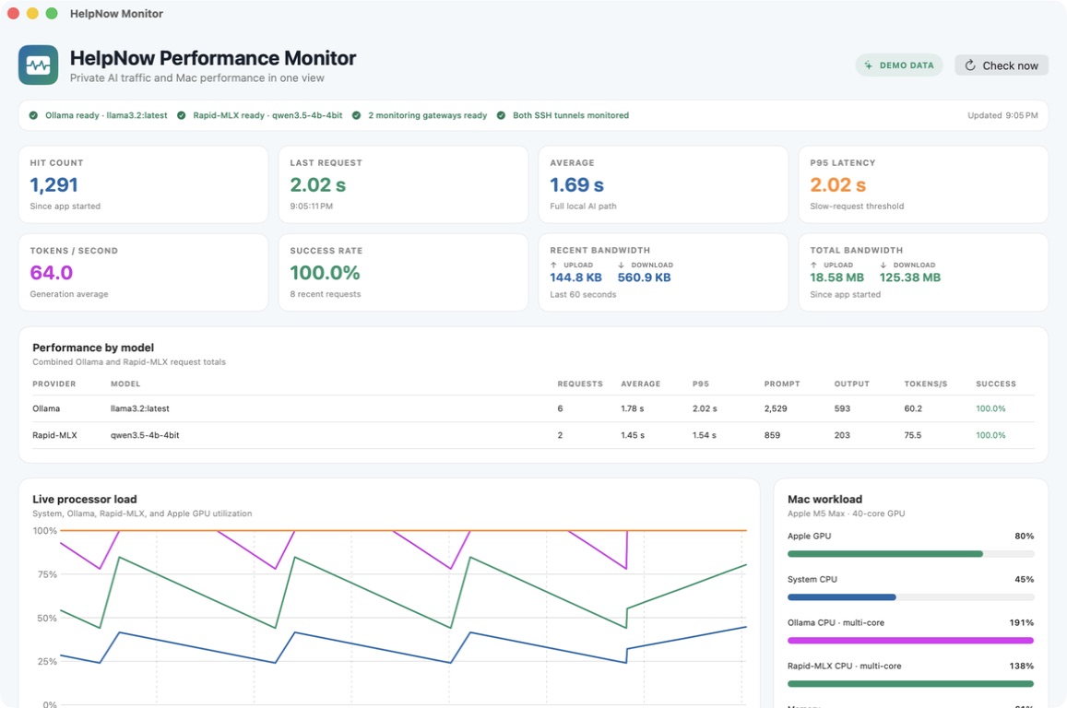The width and height of the screenshot is (1067, 708).
Task: Click the Ollama provider row cell
Action: 46,408
